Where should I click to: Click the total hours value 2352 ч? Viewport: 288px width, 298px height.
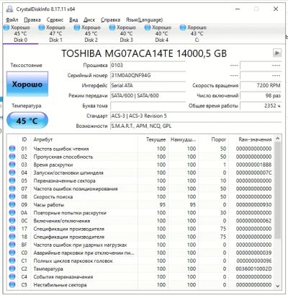tap(261, 105)
